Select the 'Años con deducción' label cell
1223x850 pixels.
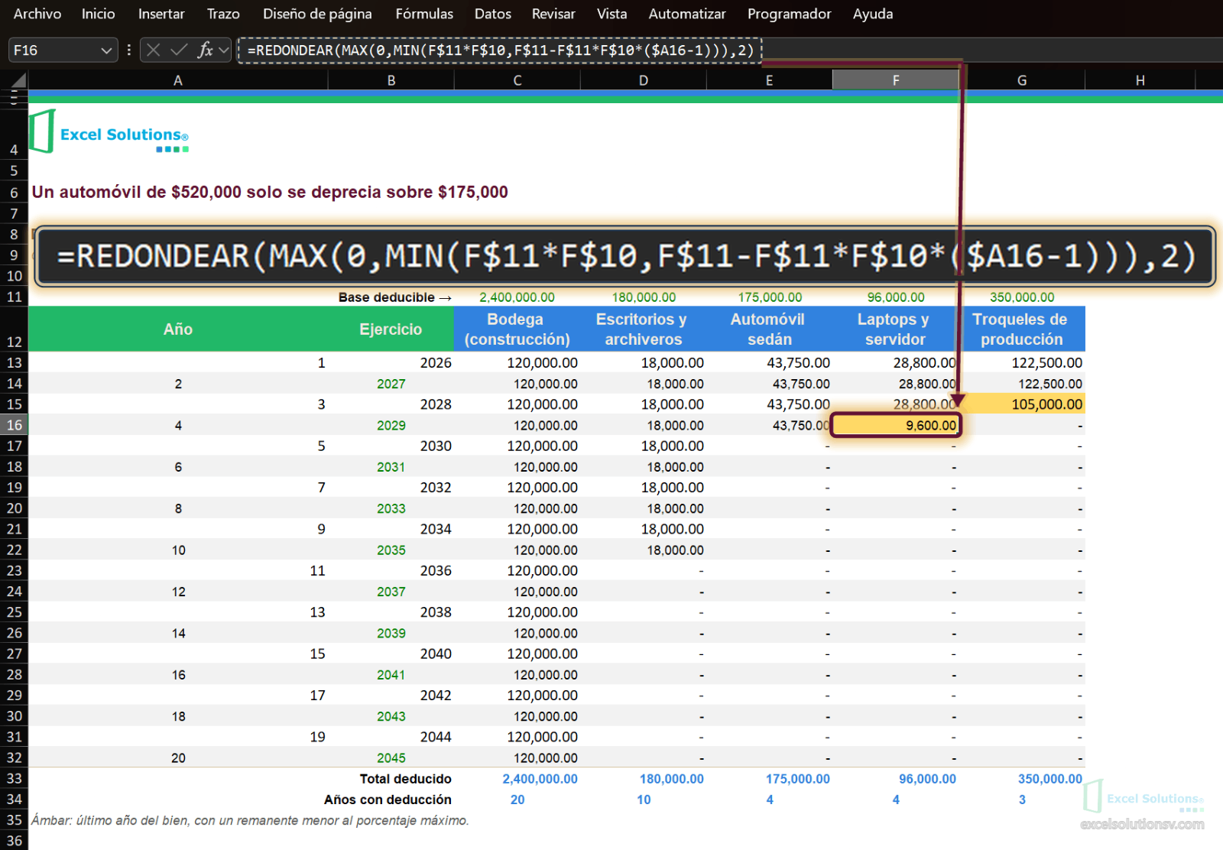tap(388, 800)
